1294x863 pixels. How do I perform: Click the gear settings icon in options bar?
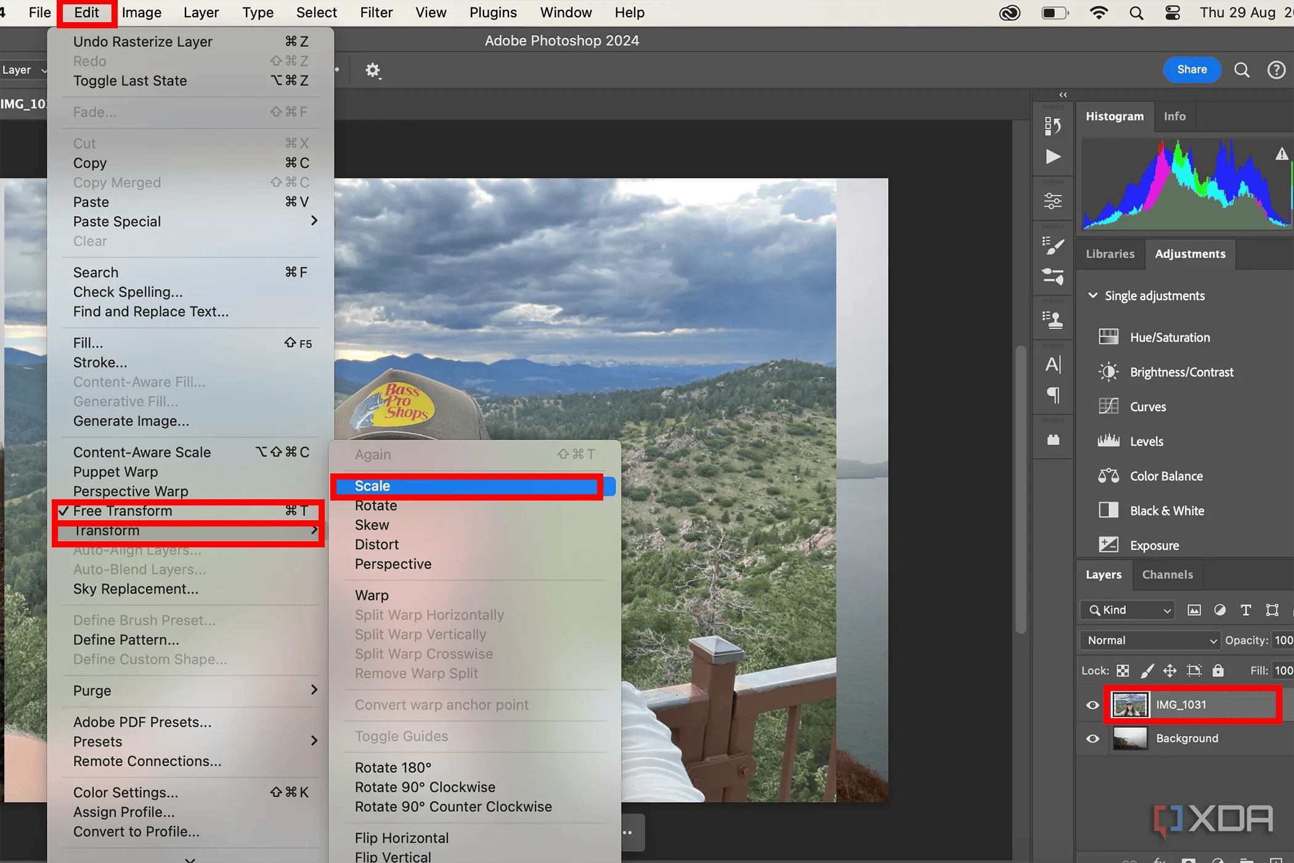[372, 70]
